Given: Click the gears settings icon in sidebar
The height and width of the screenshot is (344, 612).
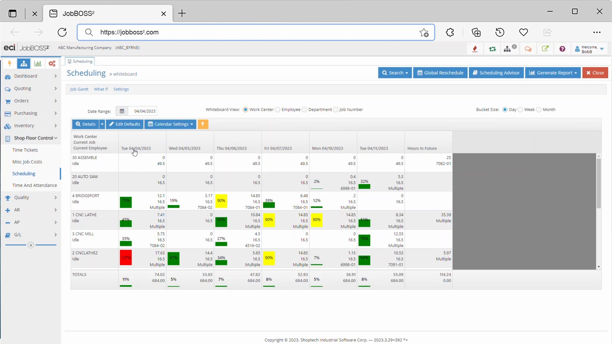Looking at the screenshot, I should (x=52, y=63).
